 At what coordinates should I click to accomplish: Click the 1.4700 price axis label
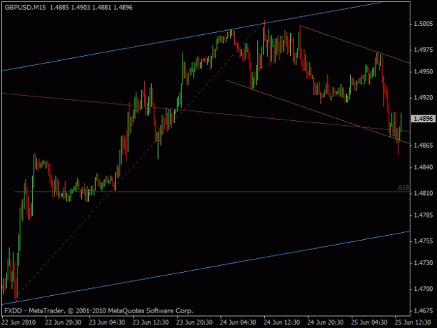[x=424, y=289]
